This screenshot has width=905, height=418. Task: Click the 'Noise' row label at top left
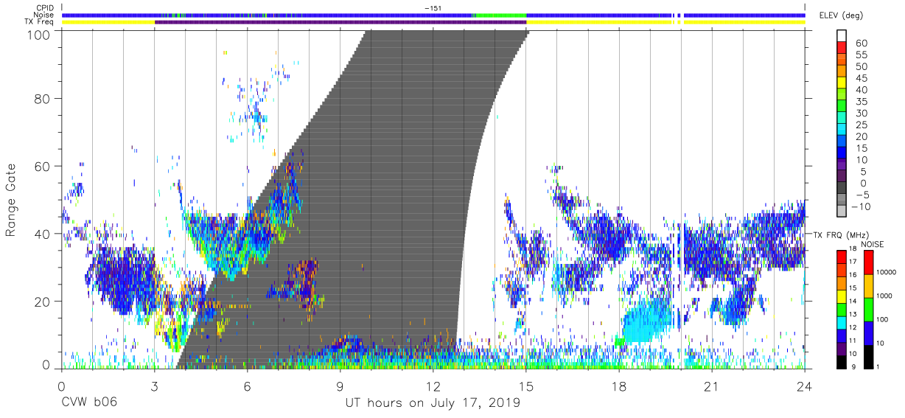(43, 15)
